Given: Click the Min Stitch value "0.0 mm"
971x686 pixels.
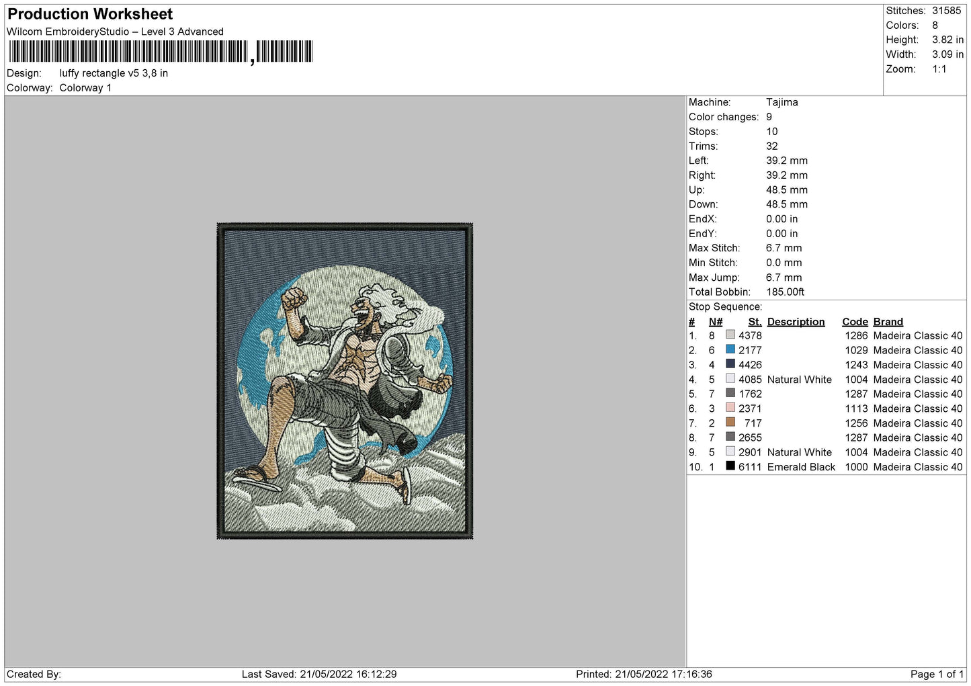Looking at the screenshot, I should pyautogui.click(x=784, y=263).
